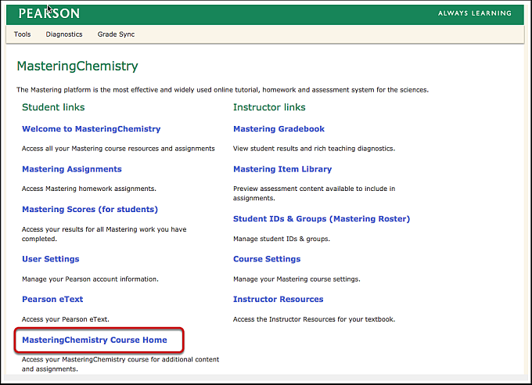Open the Grade Sync menu
The width and height of the screenshot is (532, 385).
(x=116, y=34)
